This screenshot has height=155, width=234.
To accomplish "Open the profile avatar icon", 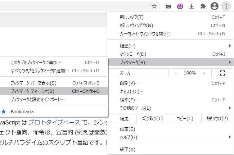I will tap(215, 6).
